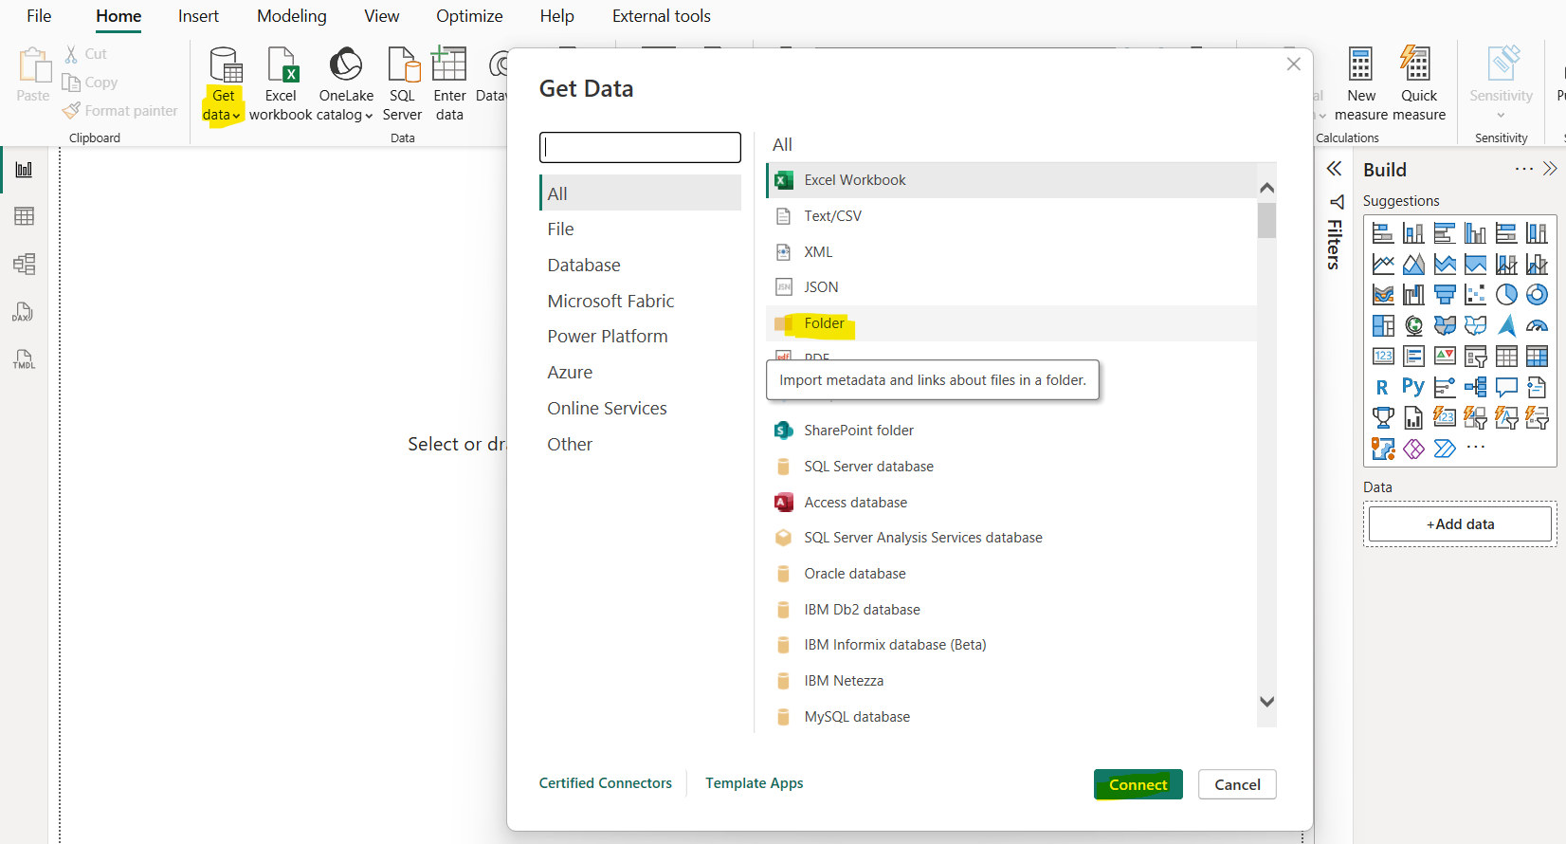Click the Get Data search box
This screenshot has width=1566, height=844.
point(640,148)
